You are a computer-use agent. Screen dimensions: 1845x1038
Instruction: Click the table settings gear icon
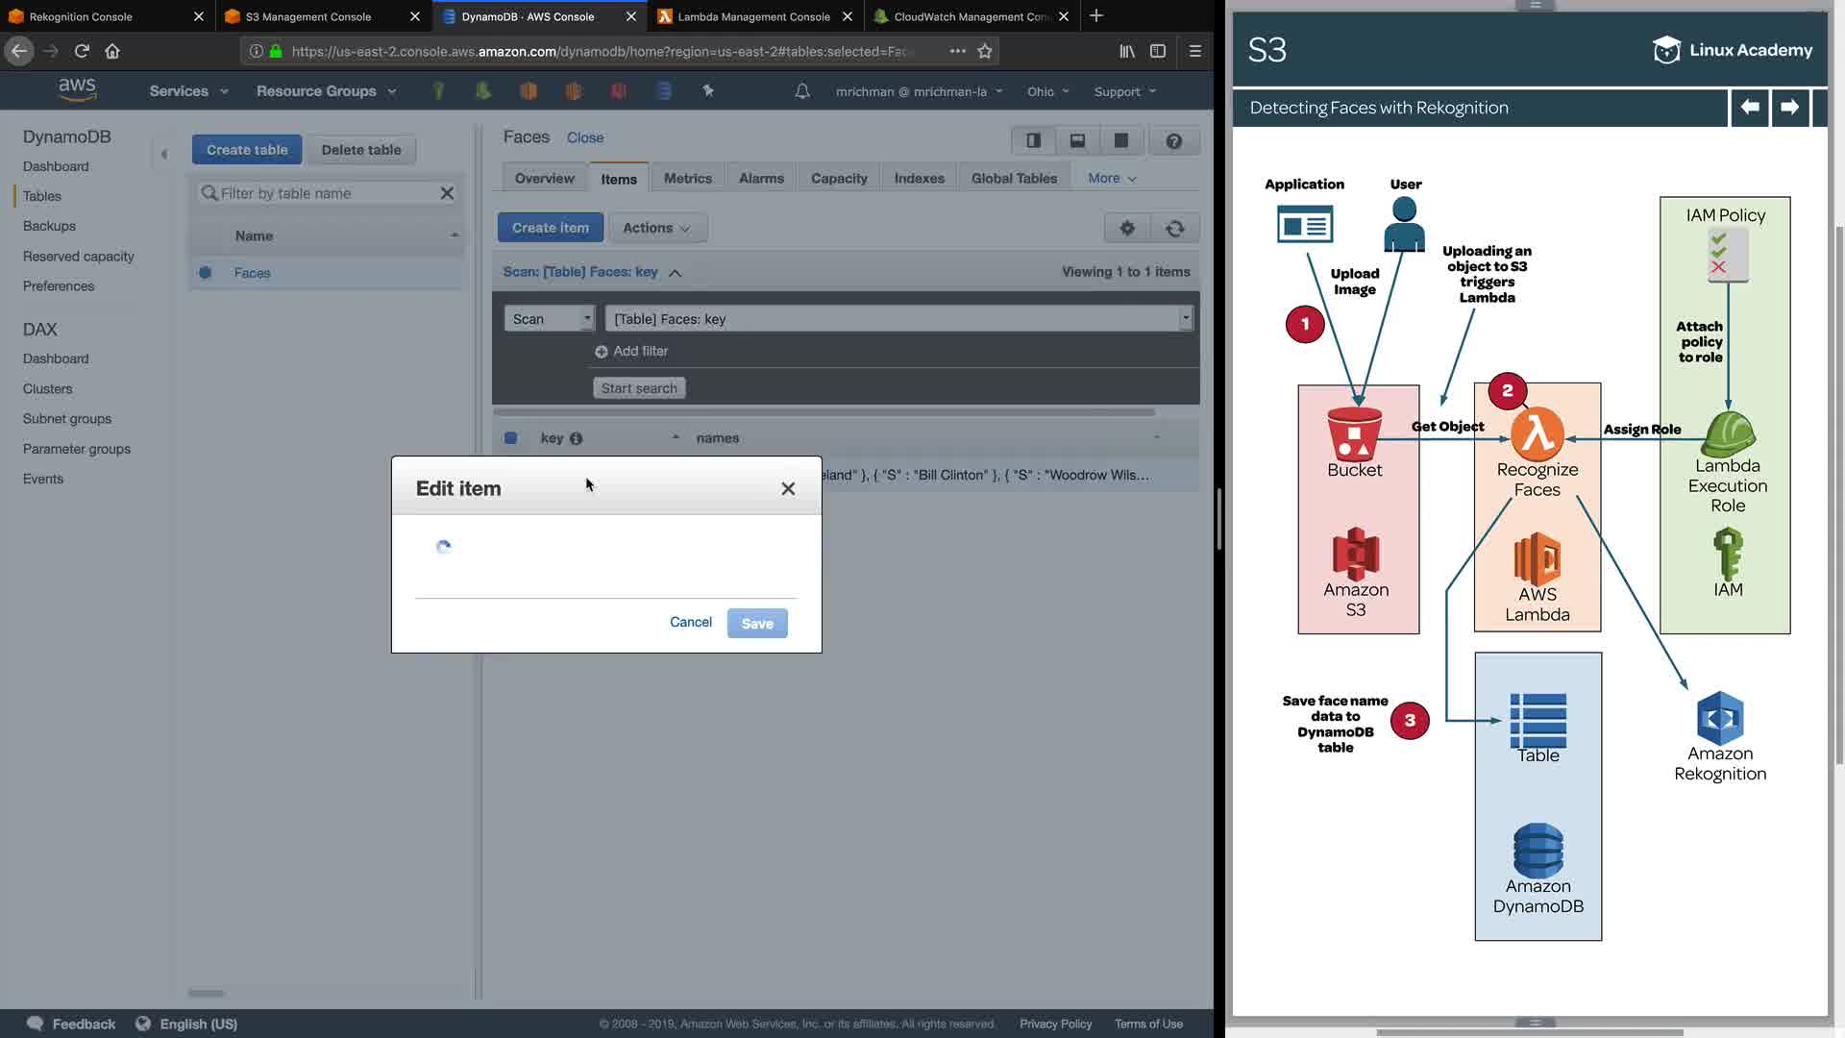[x=1127, y=228]
